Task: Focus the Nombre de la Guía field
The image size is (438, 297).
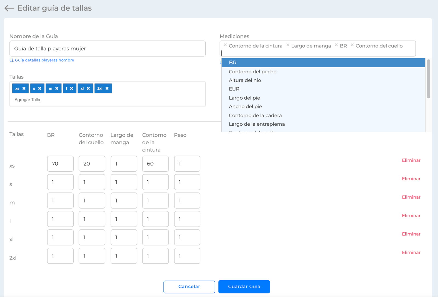Action: [x=108, y=49]
